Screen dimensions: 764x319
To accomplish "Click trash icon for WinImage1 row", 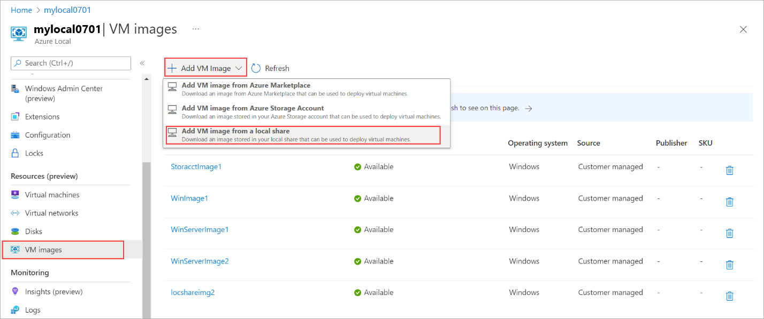I will pyautogui.click(x=729, y=202).
